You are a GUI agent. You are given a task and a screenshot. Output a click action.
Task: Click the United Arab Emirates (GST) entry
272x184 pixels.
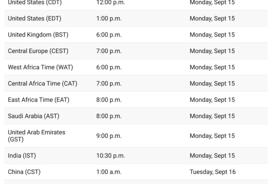[36, 136]
